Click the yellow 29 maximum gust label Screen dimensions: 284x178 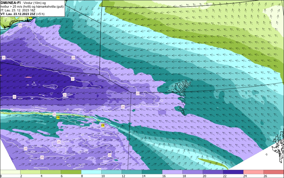coord(103,125)
